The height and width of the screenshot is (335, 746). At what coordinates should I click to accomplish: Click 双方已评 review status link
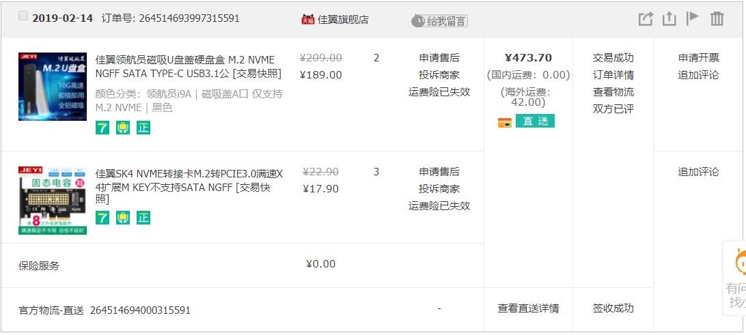[x=613, y=109]
